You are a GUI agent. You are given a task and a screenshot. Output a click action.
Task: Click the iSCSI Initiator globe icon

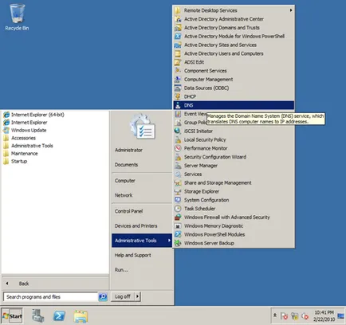(x=178, y=131)
